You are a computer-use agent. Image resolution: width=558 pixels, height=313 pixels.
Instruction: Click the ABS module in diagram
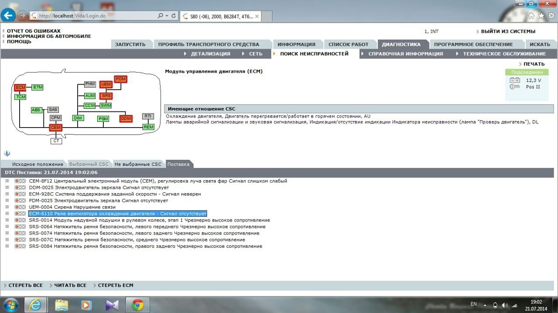(36, 110)
